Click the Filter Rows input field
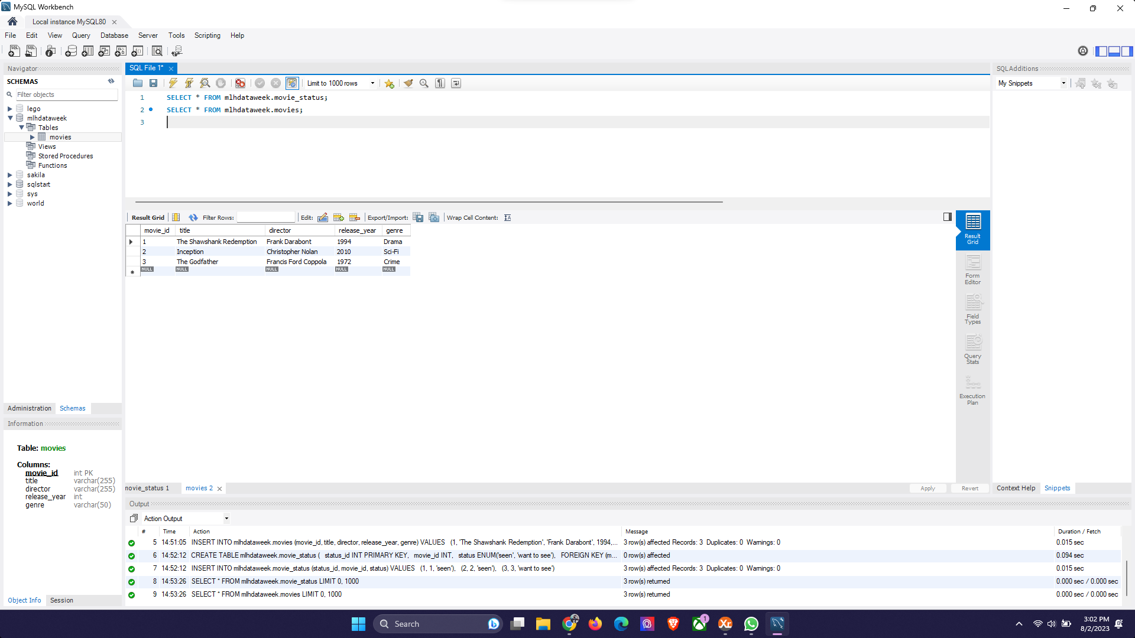Image resolution: width=1135 pixels, height=638 pixels. 265,217
